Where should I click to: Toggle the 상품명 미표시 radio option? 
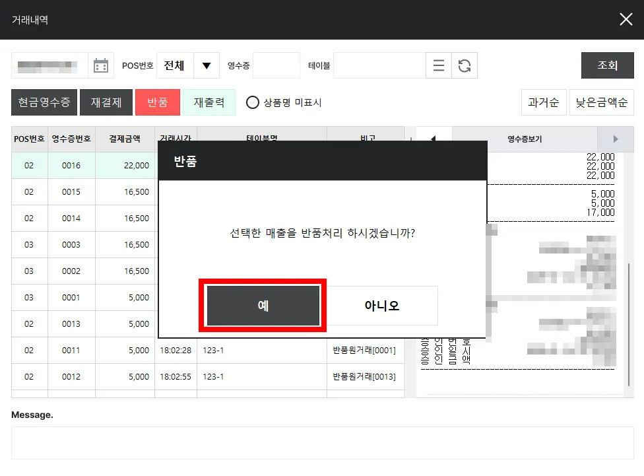coord(253,102)
